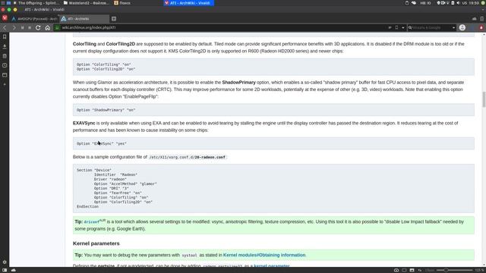Open the Vivaldi menu via red V logo
The image size is (486, 273).
tap(5, 18)
